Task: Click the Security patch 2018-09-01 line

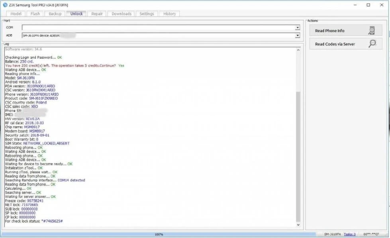Action: pos(27,135)
